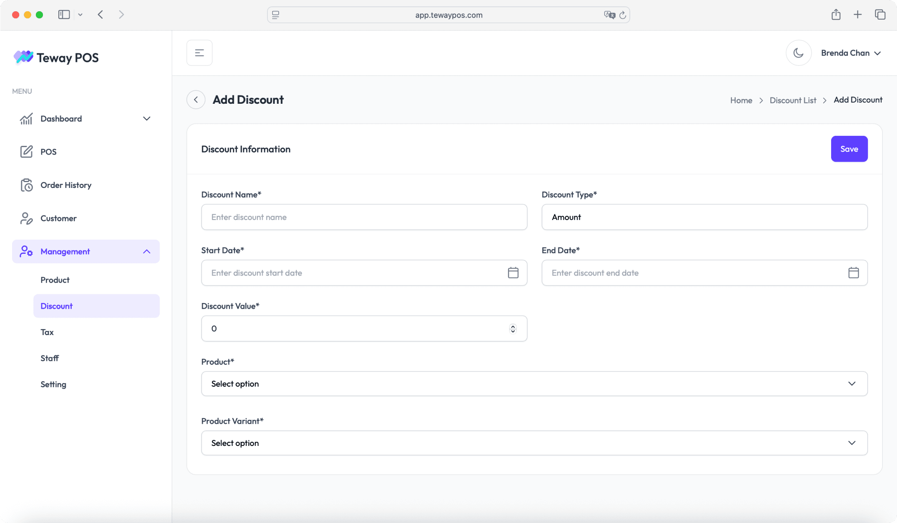Collapse the Management menu section

[147, 251]
